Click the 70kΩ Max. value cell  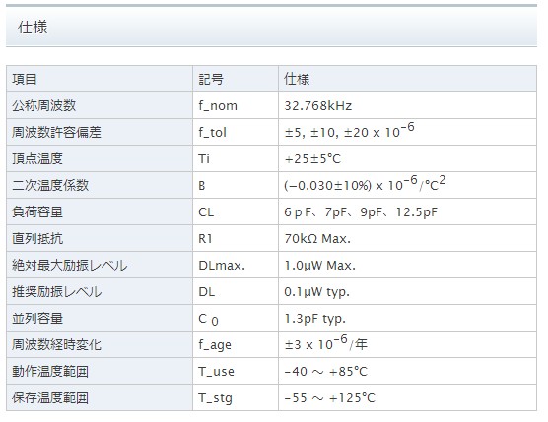[x=407, y=239]
